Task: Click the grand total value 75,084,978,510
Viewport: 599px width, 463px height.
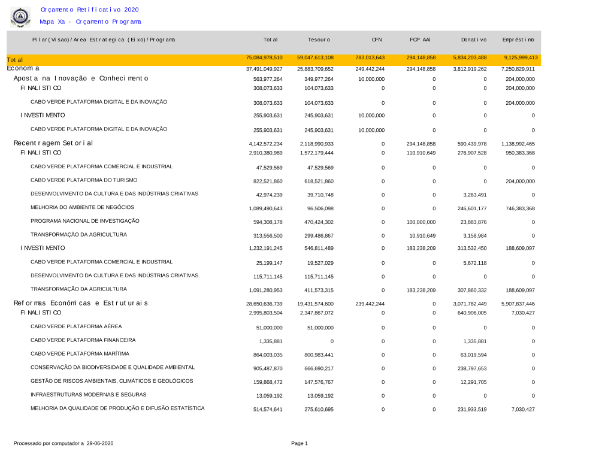Action: tap(264, 58)
